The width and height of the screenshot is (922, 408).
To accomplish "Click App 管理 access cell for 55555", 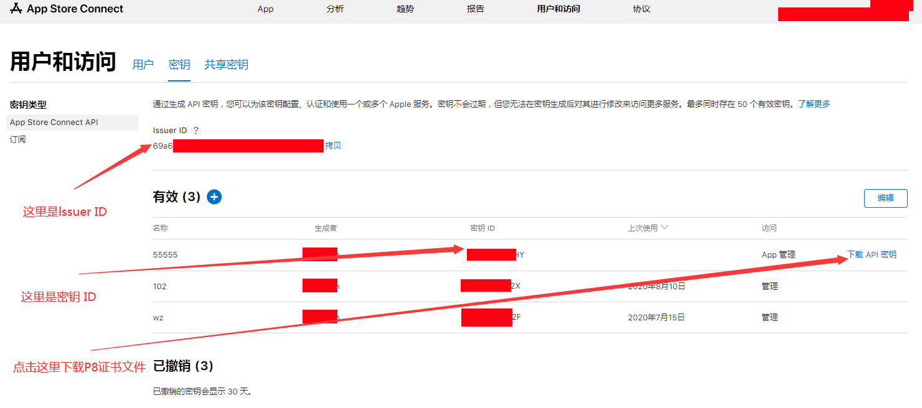I will [779, 254].
